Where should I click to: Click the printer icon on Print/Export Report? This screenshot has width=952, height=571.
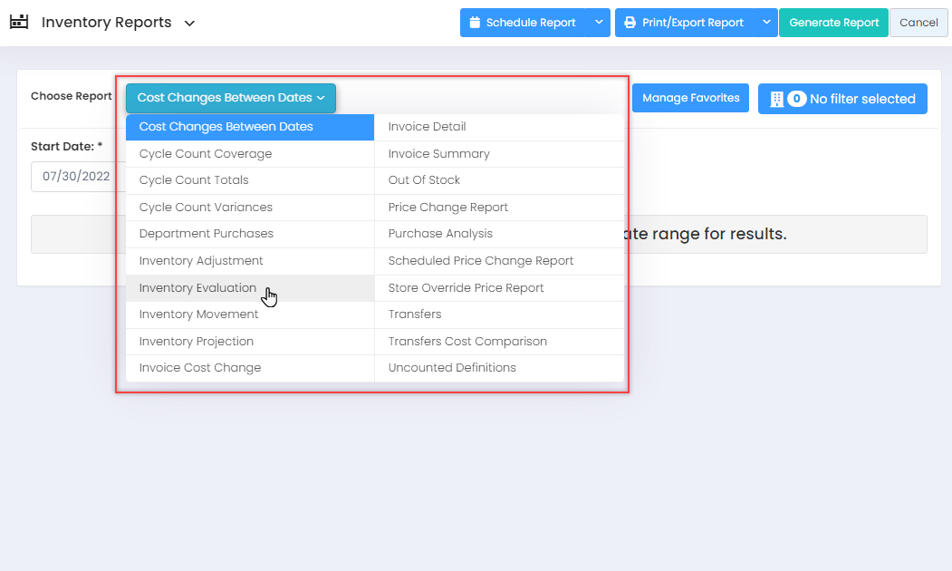click(630, 23)
